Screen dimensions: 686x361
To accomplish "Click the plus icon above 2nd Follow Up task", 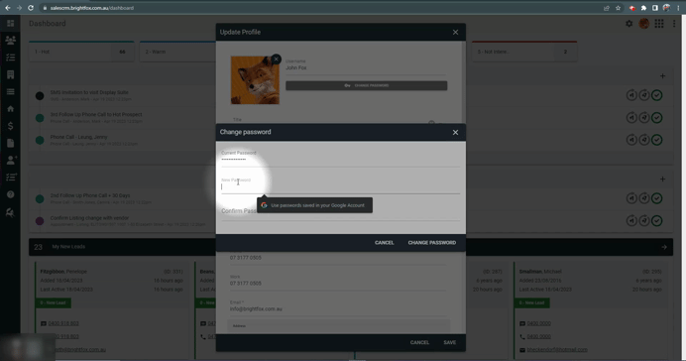I will coord(662,179).
